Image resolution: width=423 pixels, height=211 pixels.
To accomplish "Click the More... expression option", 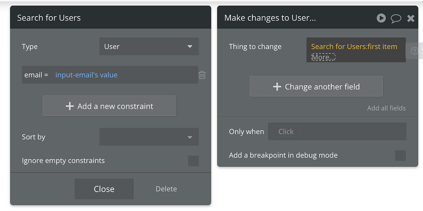I will tap(323, 57).
